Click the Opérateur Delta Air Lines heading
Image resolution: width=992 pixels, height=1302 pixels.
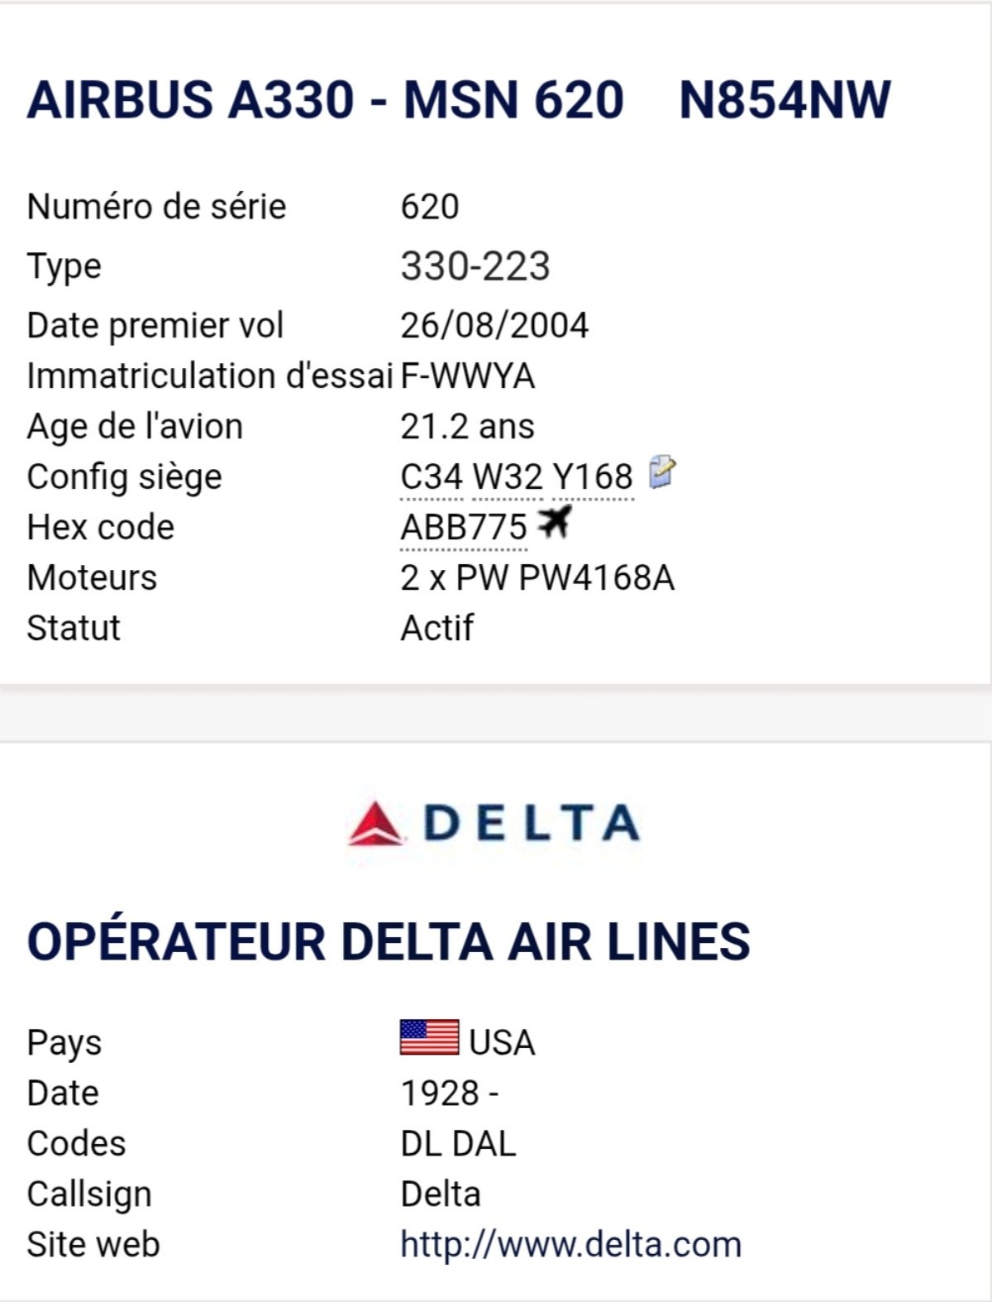tap(389, 941)
